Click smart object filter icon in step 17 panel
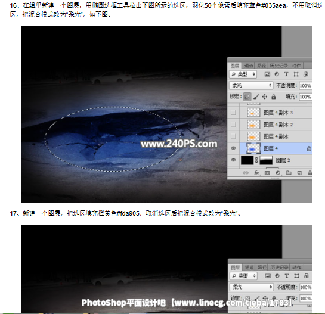The image size is (325, 314). (x=307, y=276)
